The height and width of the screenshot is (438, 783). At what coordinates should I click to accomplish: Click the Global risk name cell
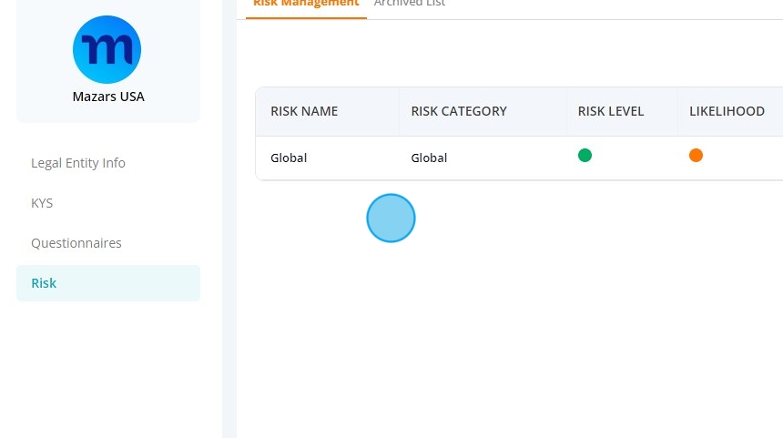289,158
